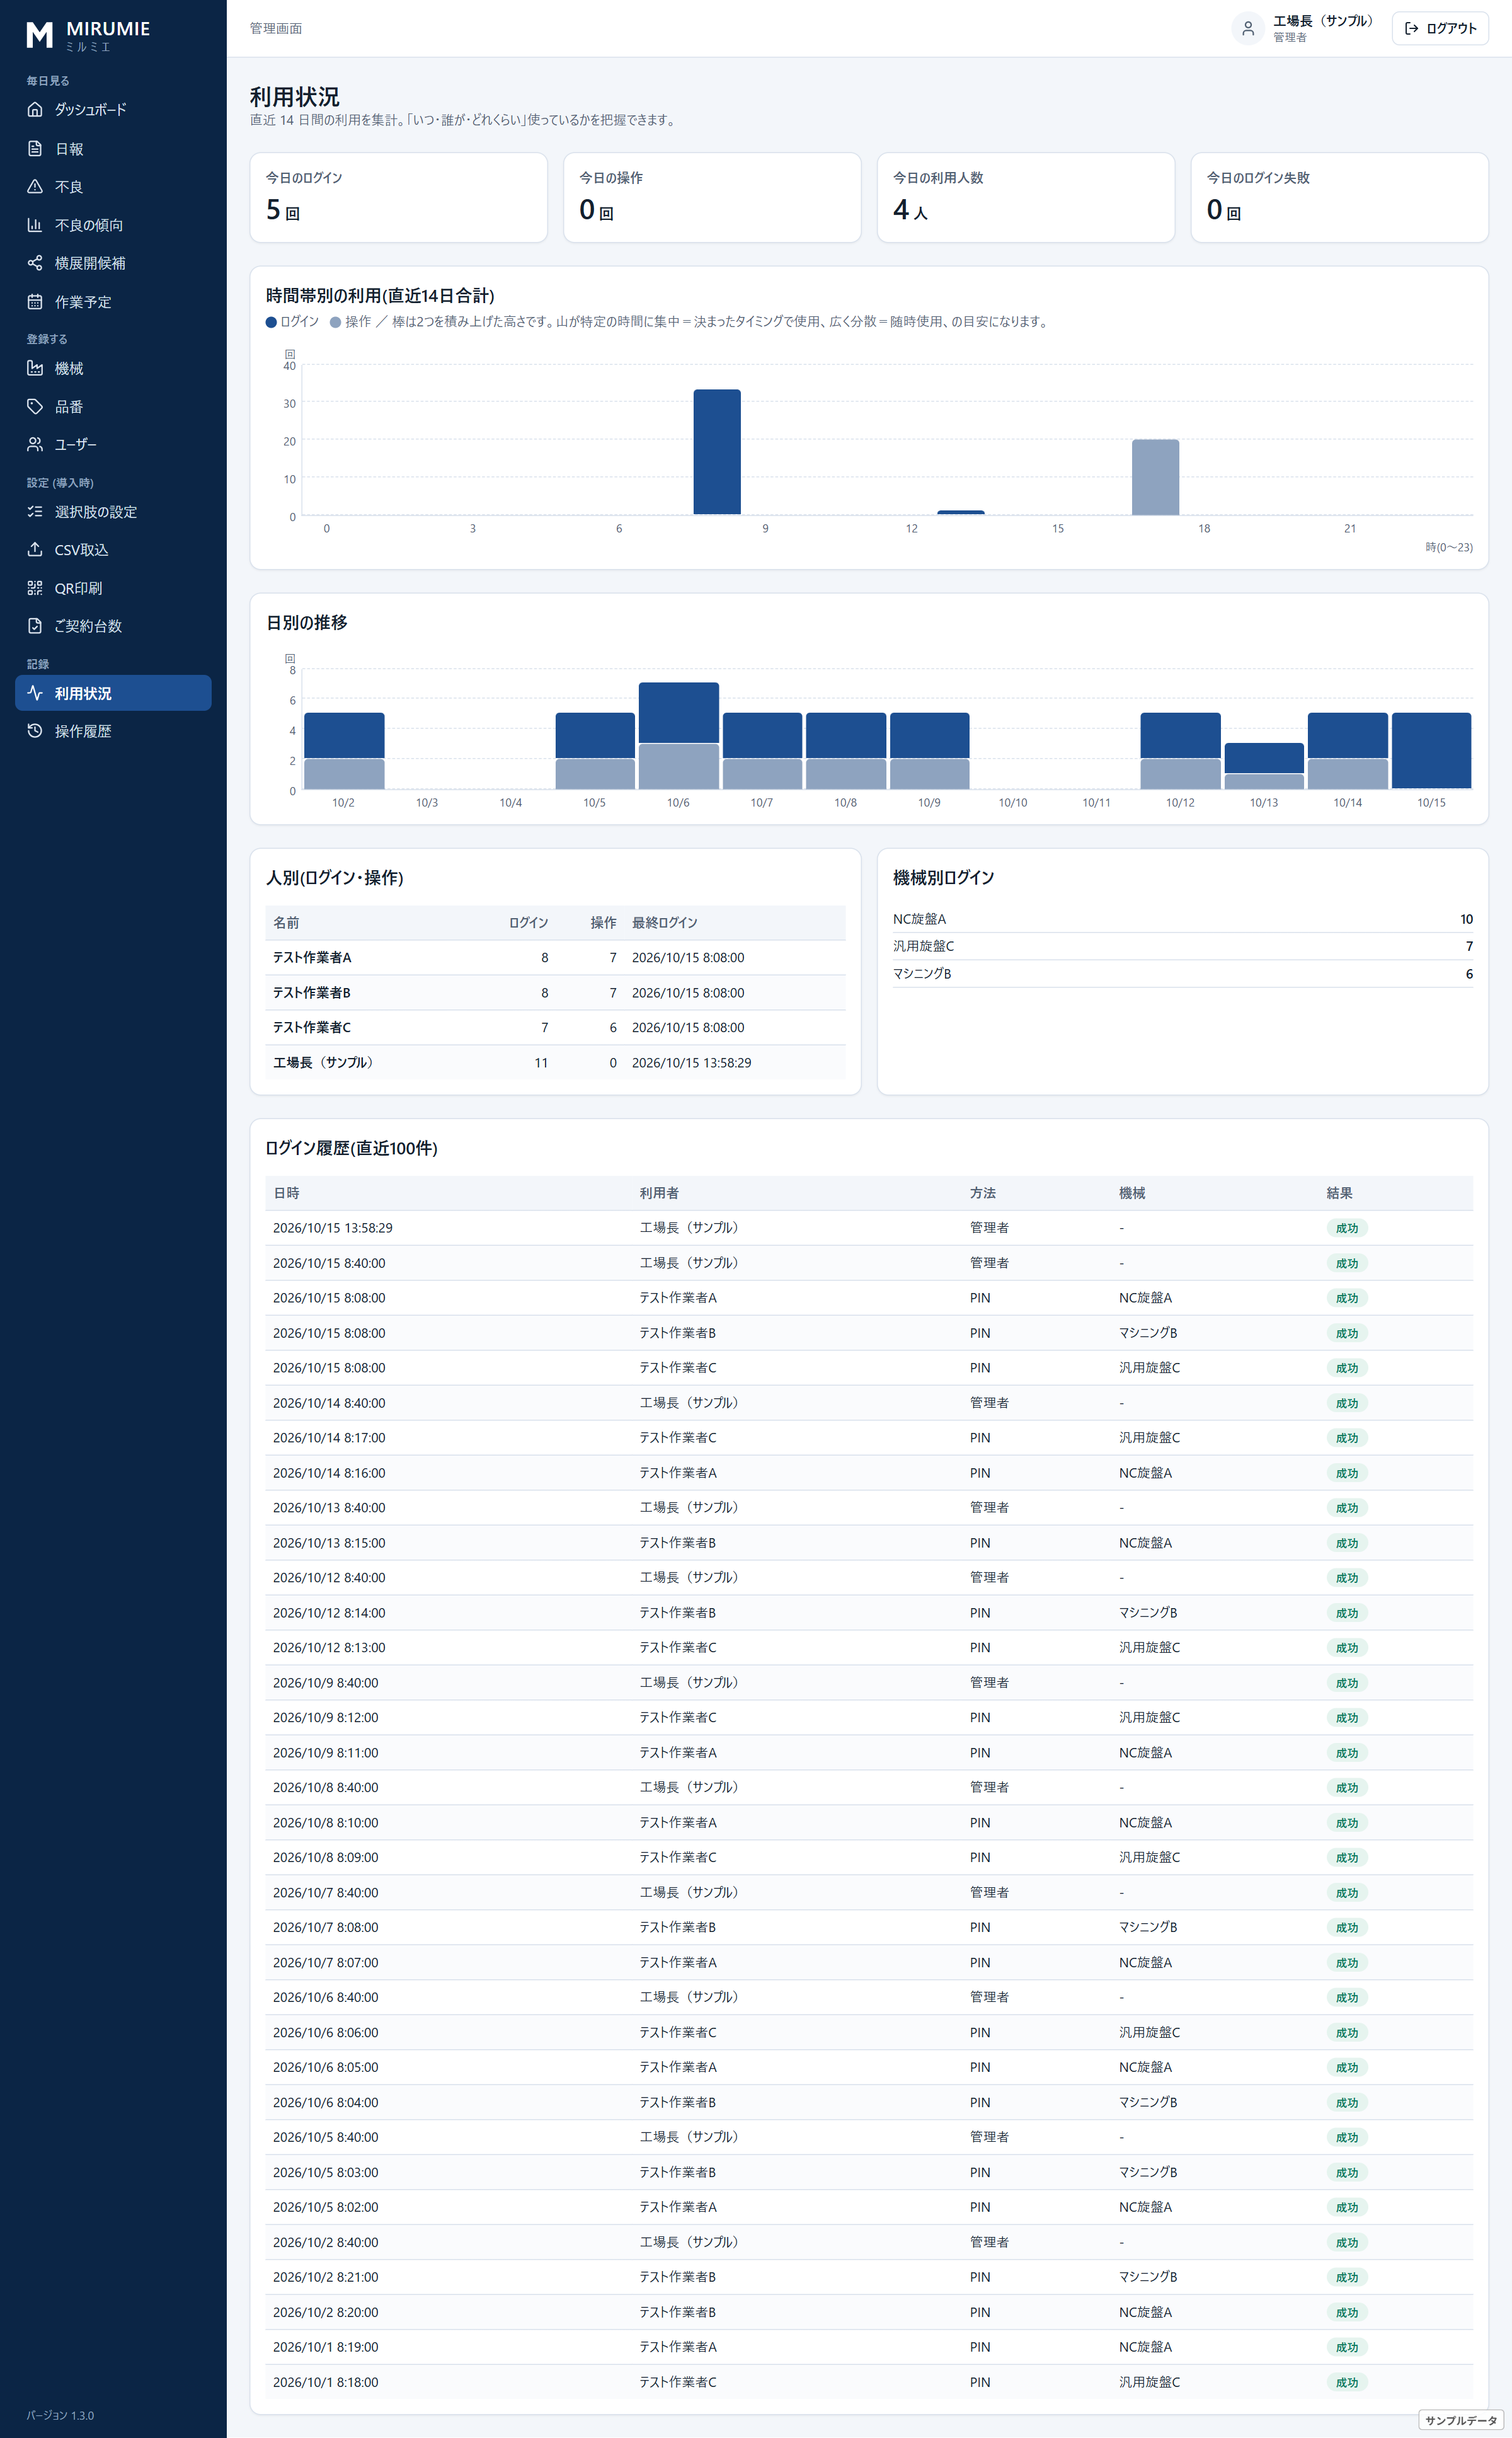This screenshot has height=2438, width=1512.
Task: Click NC旋盤A row in 機械別ログイン
Action: [1182, 919]
